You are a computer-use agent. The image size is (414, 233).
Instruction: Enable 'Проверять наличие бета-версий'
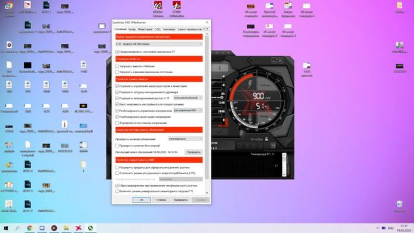point(117,146)
